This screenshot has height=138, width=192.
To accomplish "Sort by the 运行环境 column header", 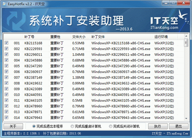I will pyautogui.click(x=165, y=37).
